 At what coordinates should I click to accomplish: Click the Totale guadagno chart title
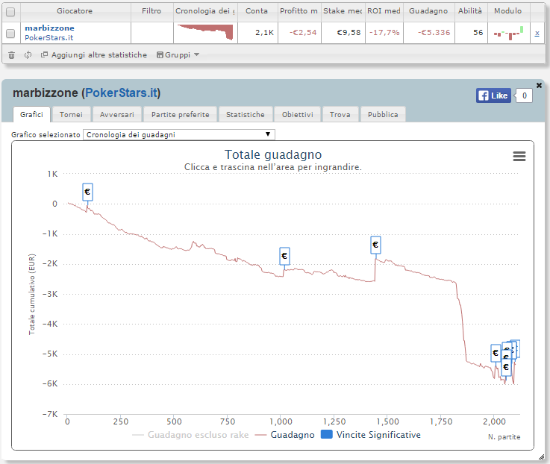(x=273, y=154)
